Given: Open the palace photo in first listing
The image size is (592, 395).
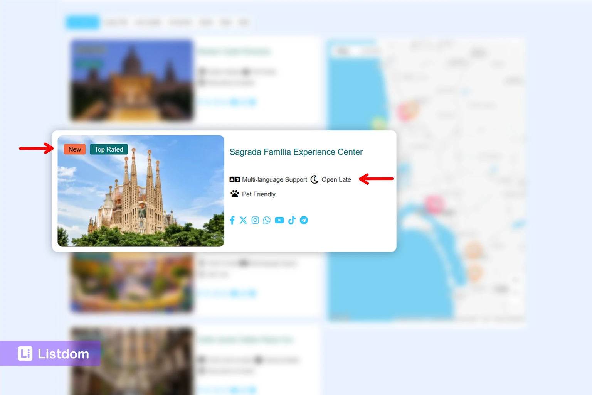Looking at the screenshot, I should [x=132, y=80].
